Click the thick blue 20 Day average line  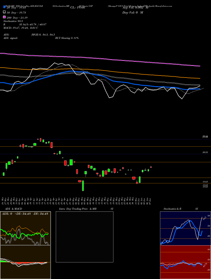coord(100,76)
